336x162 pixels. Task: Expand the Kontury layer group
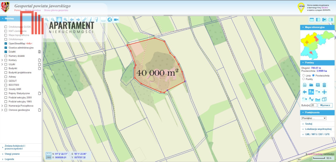click(x=2, y=60)
